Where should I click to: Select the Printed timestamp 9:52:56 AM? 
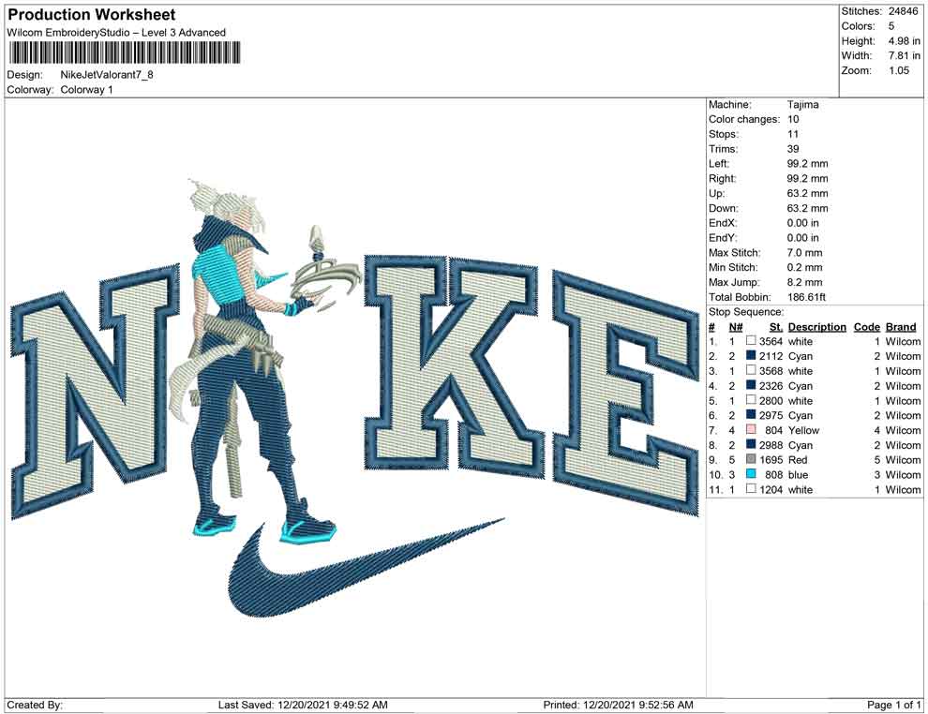click(x=666, y=706)
